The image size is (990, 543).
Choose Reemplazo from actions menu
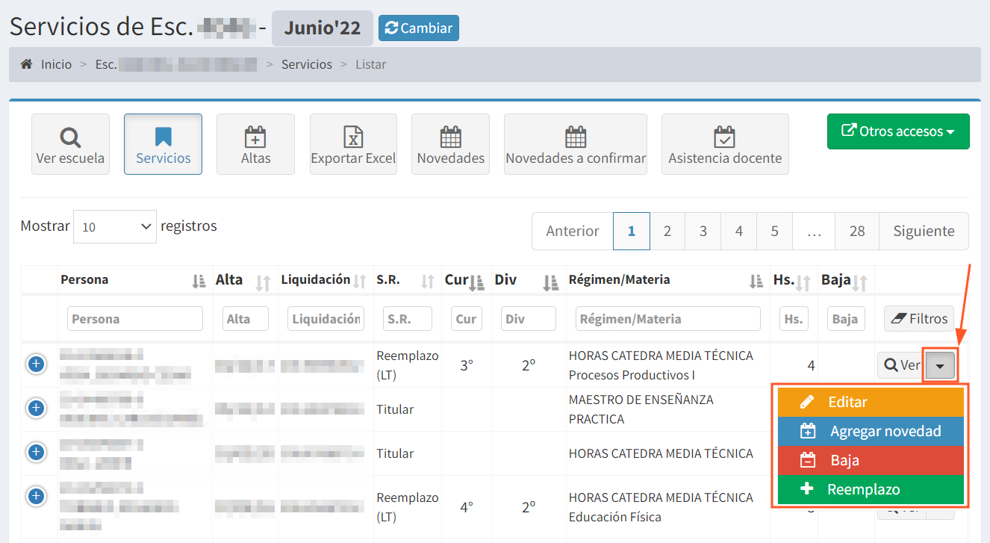[x=871, y=489]
